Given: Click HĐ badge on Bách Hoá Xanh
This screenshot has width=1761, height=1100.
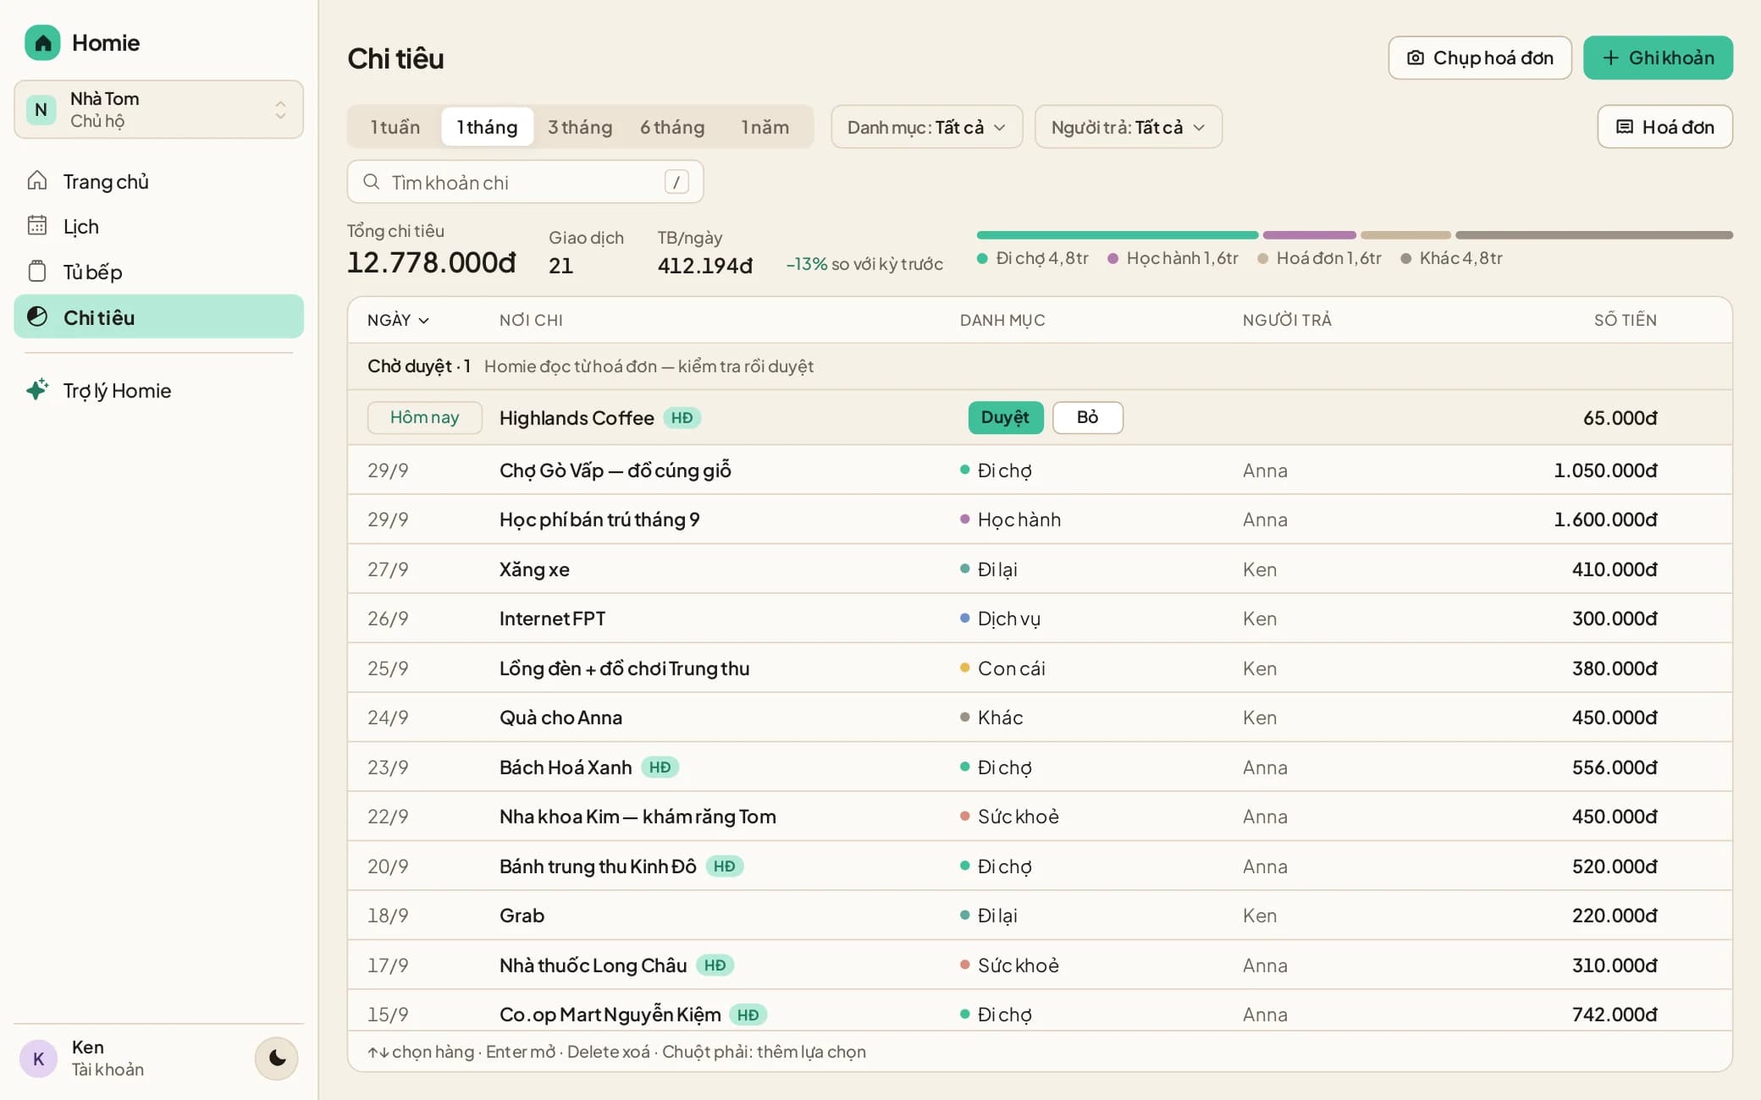Looking at the screenshot, I should 660,767.
